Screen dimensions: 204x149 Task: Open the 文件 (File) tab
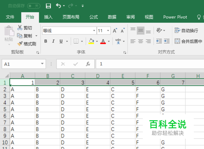point(10,17)
